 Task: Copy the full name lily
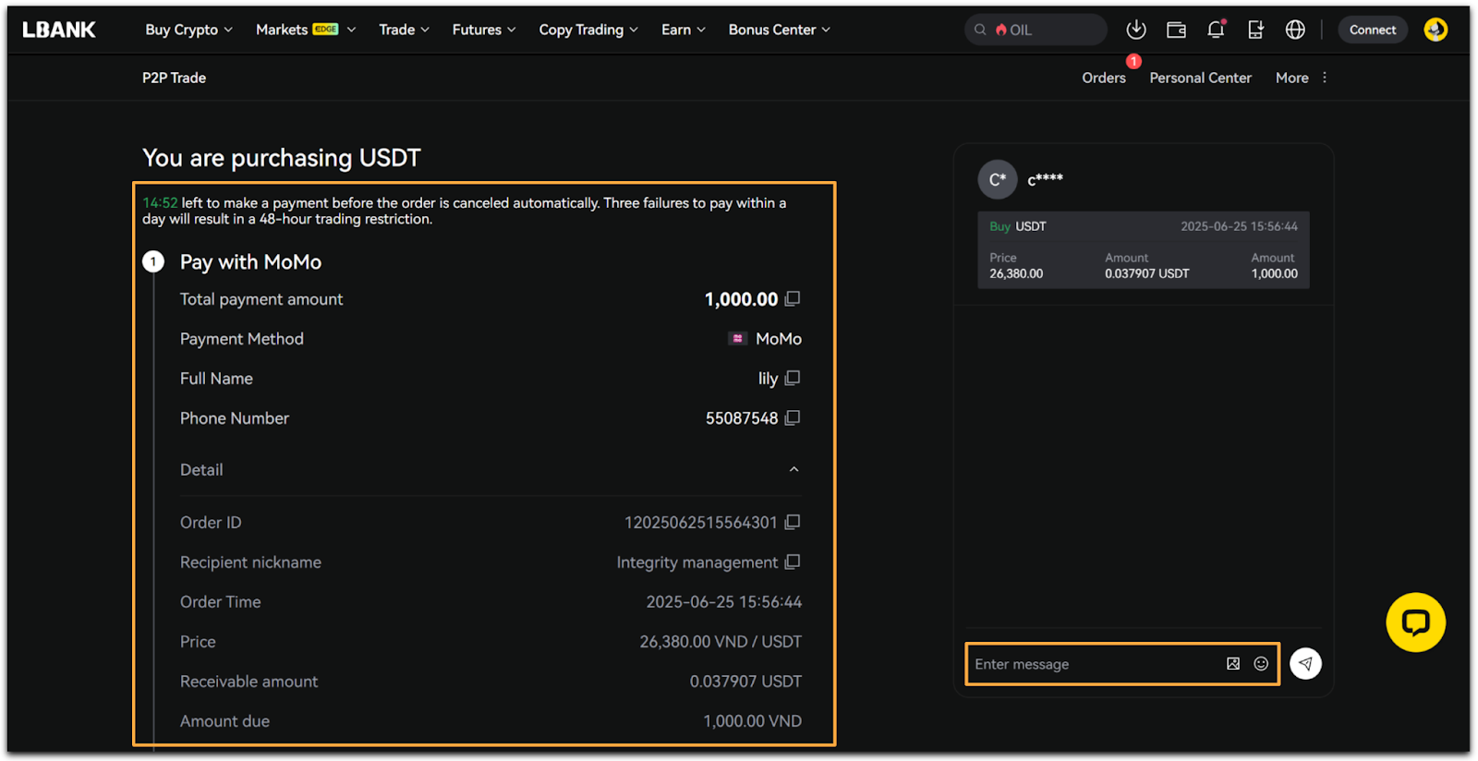point(792,379)
